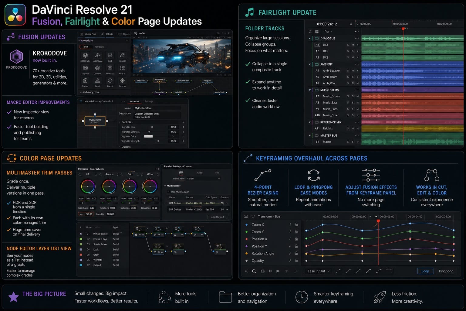Solo the Master track
This screenshot has height=311, width=466.
tap(348, 142)
